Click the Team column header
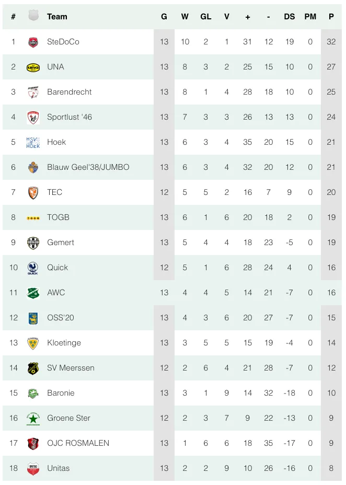 (57, 17)
